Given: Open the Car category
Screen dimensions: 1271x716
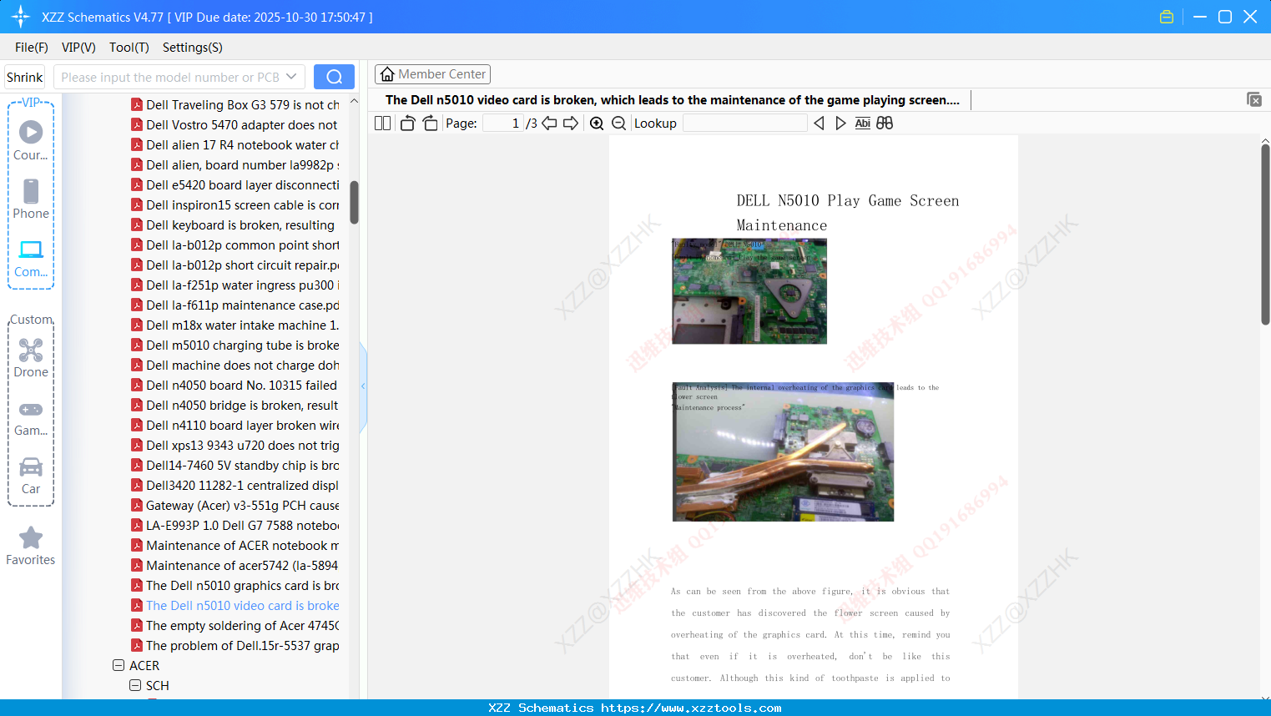Looking at the screenshot, I should coord(31,476).
